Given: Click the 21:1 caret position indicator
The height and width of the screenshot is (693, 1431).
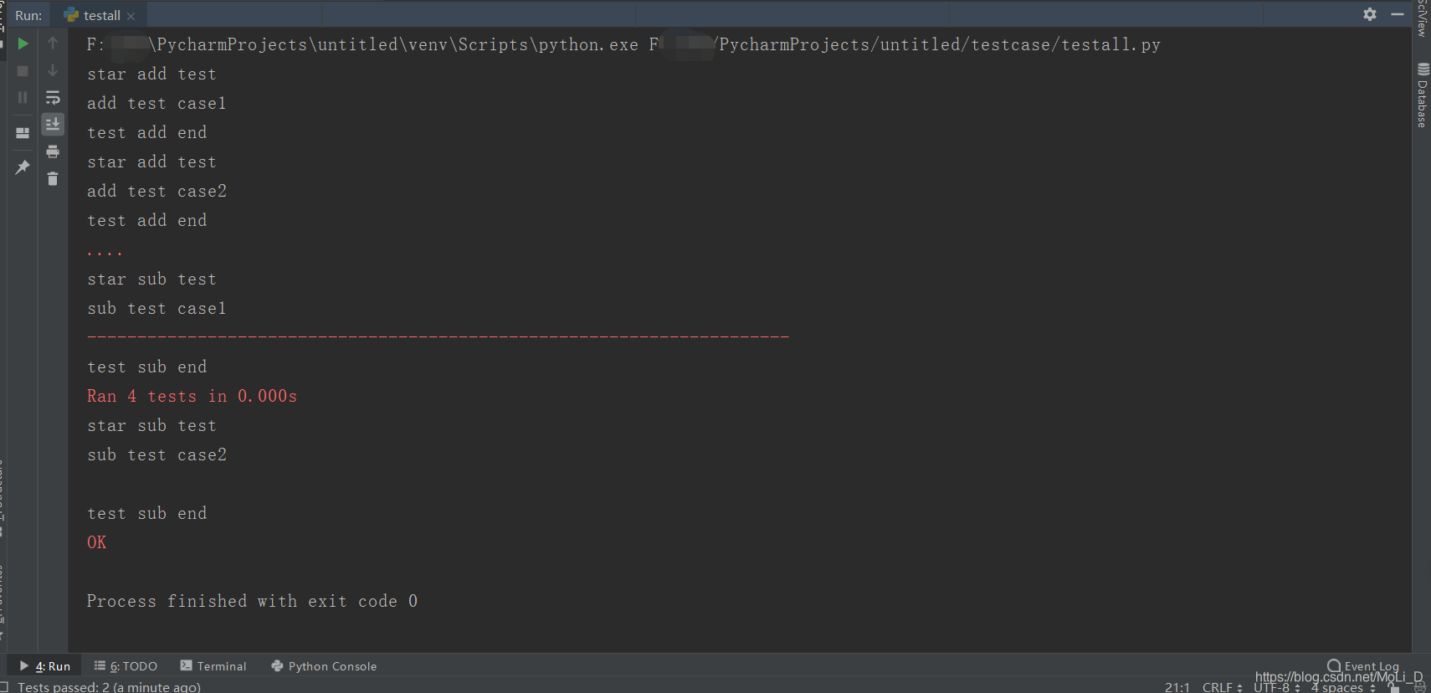Looking at the screenshot, I should click(1177, 687).
